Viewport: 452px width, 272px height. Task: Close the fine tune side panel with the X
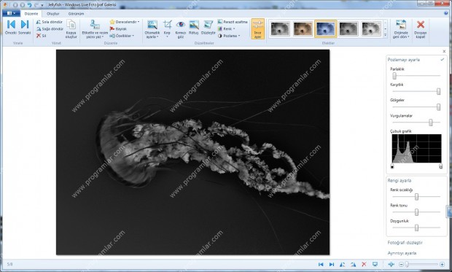click(444, 51)
